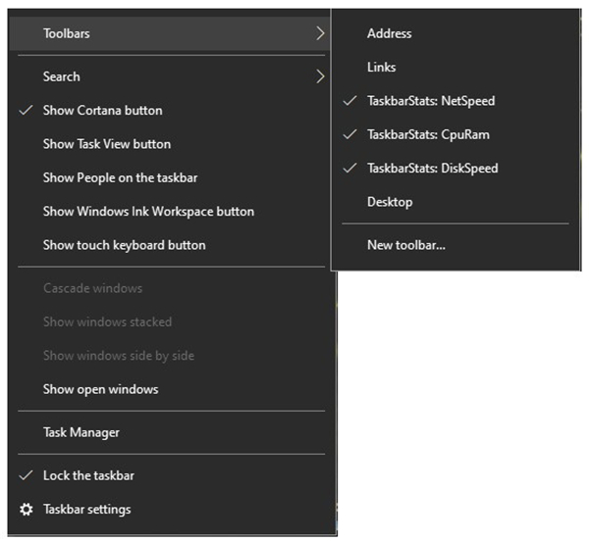The height and width of the screenshot is (542, 589).
Task: Show the Task View button
Action: 107,144
